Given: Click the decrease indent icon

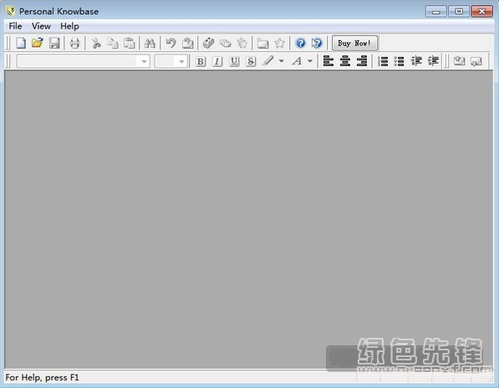Looking at the screenshot, I should (x=416, y=61).
